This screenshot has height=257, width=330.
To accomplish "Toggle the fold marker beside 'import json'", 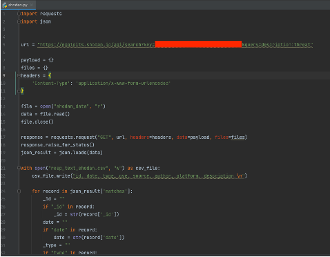I will tap(19, 21).
